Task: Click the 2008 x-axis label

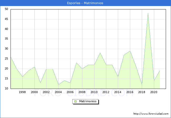Action: pyautogui.click(x=82, y=92)
